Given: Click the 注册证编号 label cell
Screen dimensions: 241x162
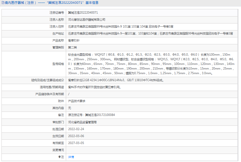Looking at the screenshot, I should click(57, 12).
